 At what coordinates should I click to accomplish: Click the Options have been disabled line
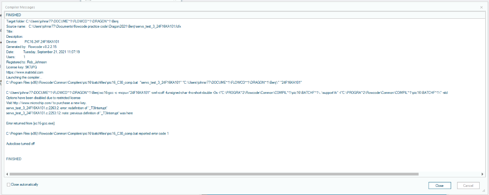pyautogui.click(x=44, y=98)
